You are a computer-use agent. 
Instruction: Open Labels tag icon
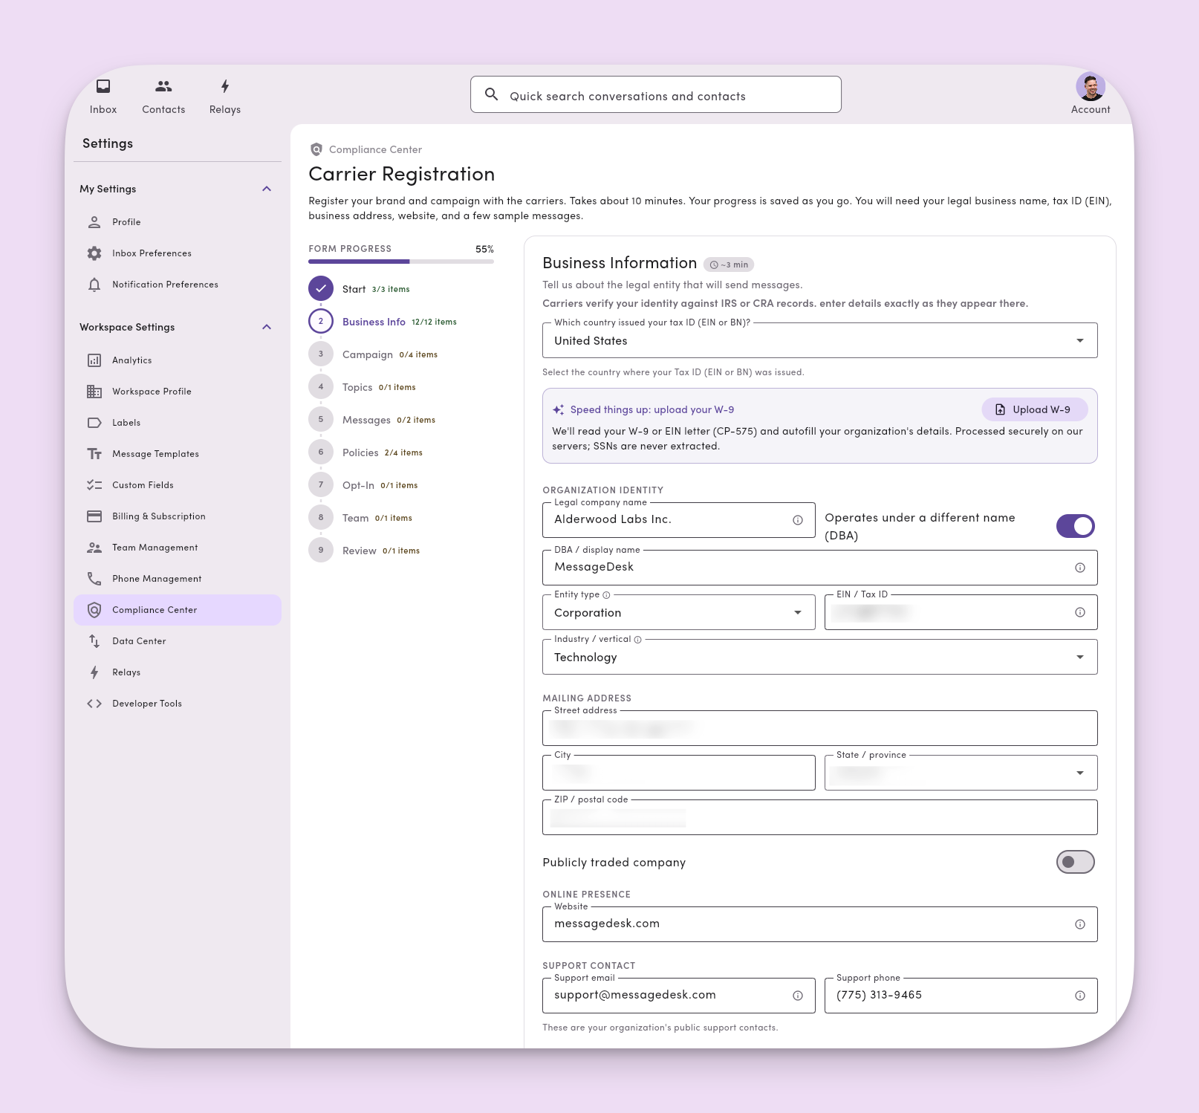coord(94,423)
